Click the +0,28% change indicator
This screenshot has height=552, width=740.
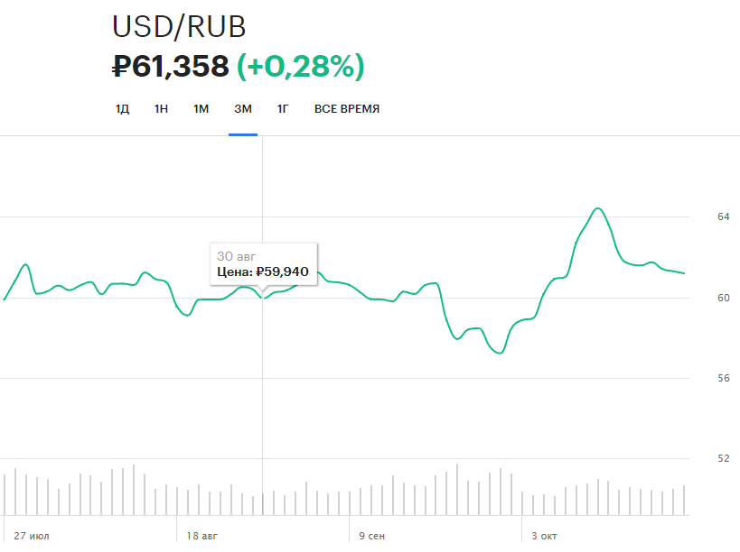(300, 66)
